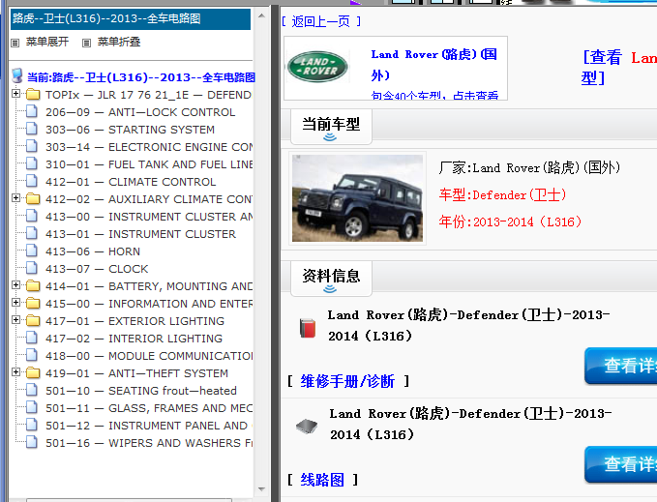
Task: Click the 菜单折叠 list icon
Action: click(86, 43)
